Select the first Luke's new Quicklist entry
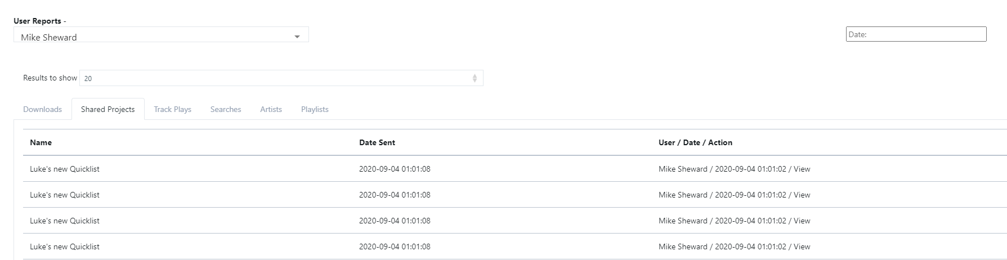The width and height of the screenshot is (1007, 260). pyautogui.click(x=65, y=169)
